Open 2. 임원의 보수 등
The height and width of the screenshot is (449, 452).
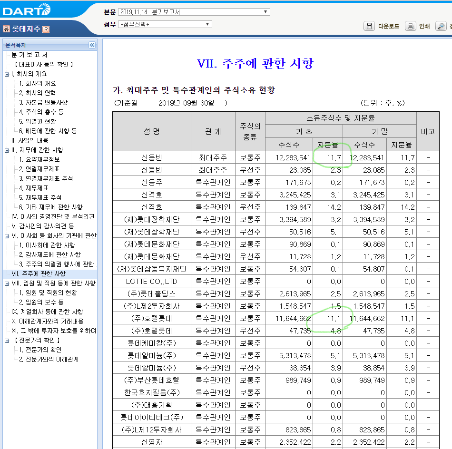[x=41, y=302]
